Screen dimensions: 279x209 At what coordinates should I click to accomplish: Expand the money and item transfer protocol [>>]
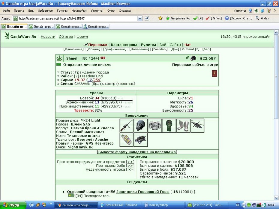[130, 162]
